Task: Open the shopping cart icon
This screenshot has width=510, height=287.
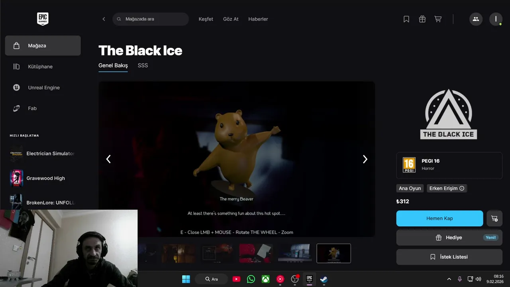Action: pyautogui.click(x=438, y=19)
